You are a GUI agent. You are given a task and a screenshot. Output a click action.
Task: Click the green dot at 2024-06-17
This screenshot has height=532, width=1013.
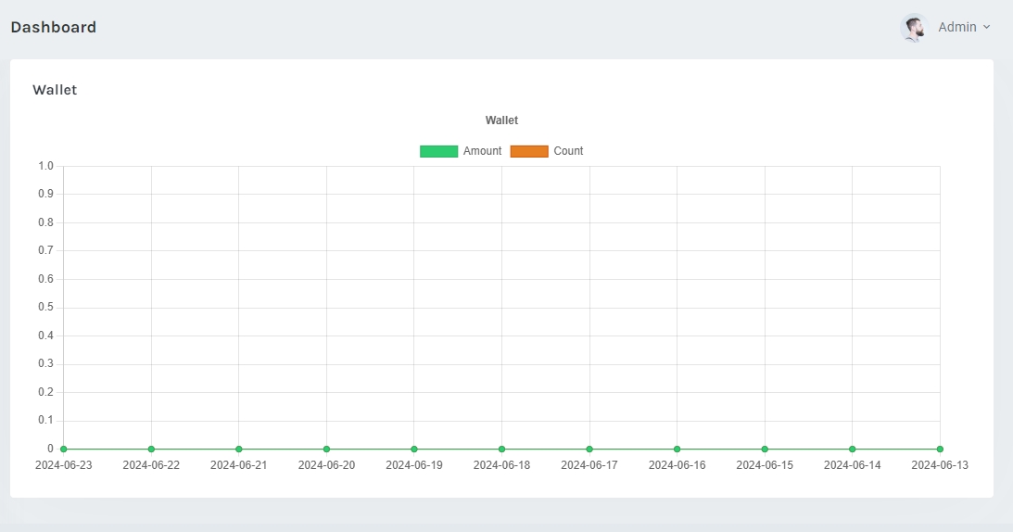(x=589, y=449)
